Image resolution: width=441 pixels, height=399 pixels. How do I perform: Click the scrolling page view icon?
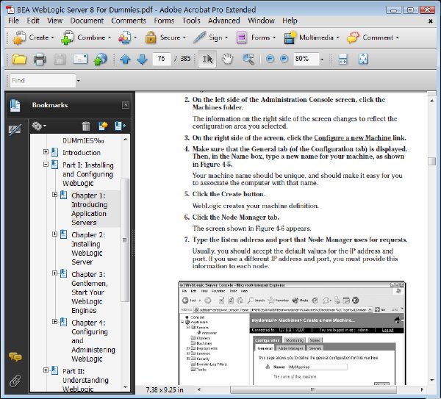pyautogui.click(x=343, y=59)
